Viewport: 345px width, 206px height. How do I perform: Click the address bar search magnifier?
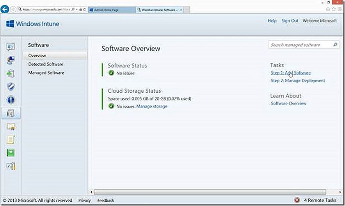click(73, 9)
